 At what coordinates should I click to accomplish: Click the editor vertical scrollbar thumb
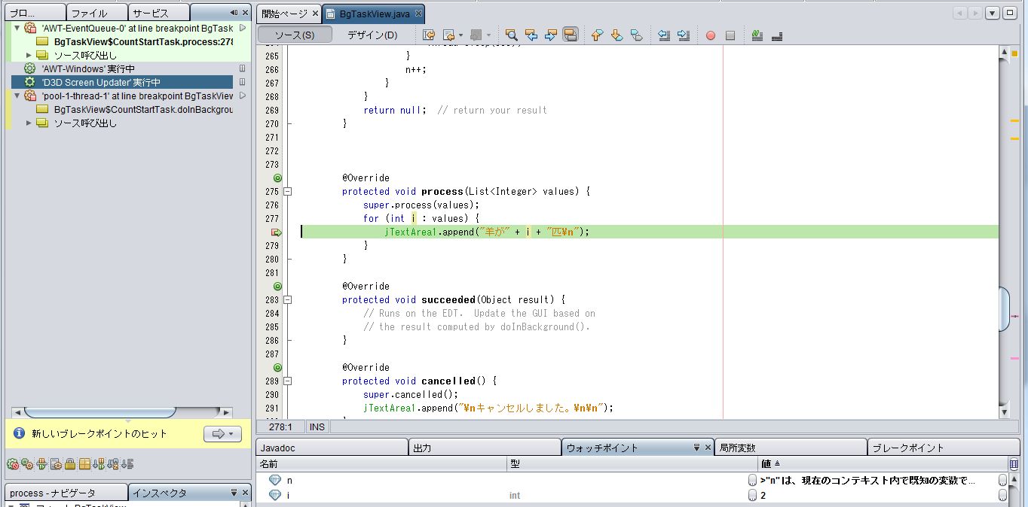click(1004, 308)
